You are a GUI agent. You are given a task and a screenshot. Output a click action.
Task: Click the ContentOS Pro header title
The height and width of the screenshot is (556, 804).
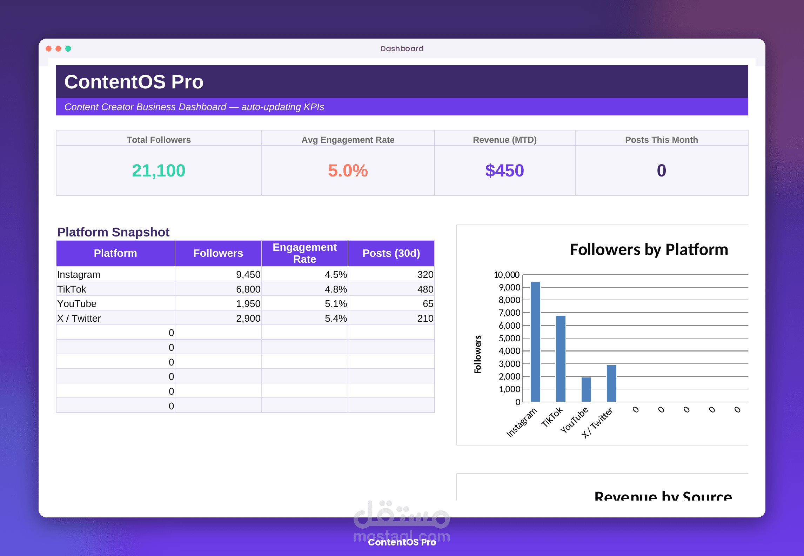click(134, 82)
